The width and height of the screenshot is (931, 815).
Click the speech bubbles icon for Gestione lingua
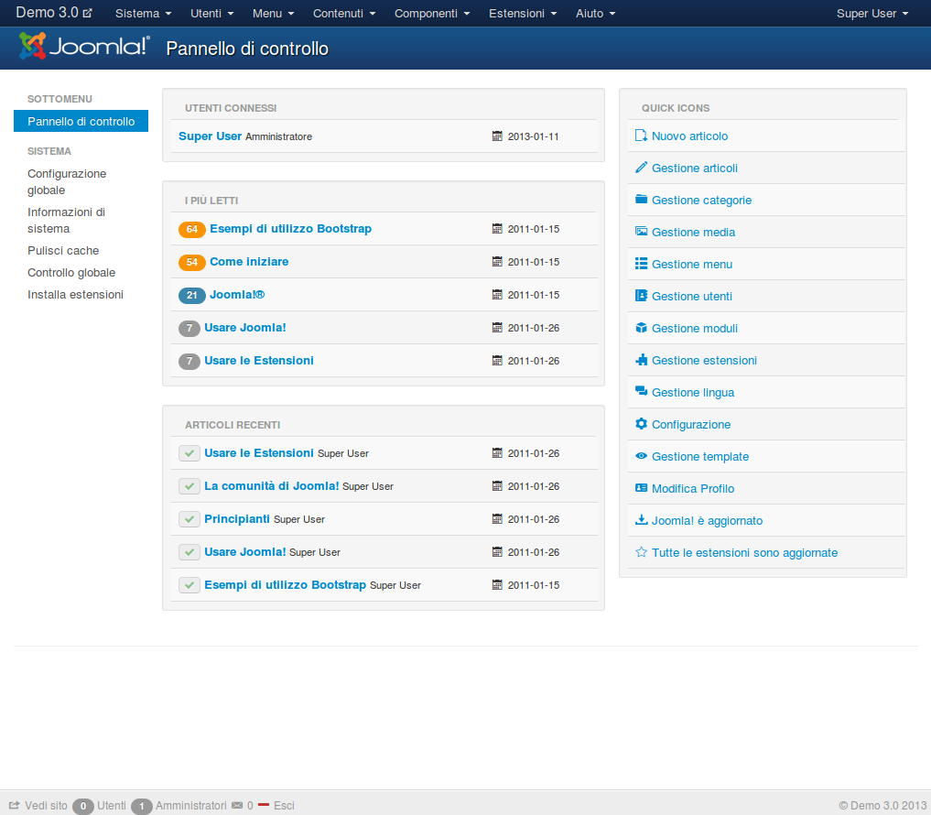click(641, 391)
